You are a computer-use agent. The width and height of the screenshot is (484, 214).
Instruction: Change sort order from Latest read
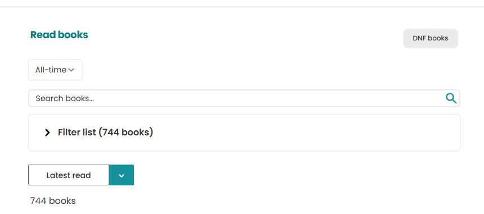(x=122, y=175)
